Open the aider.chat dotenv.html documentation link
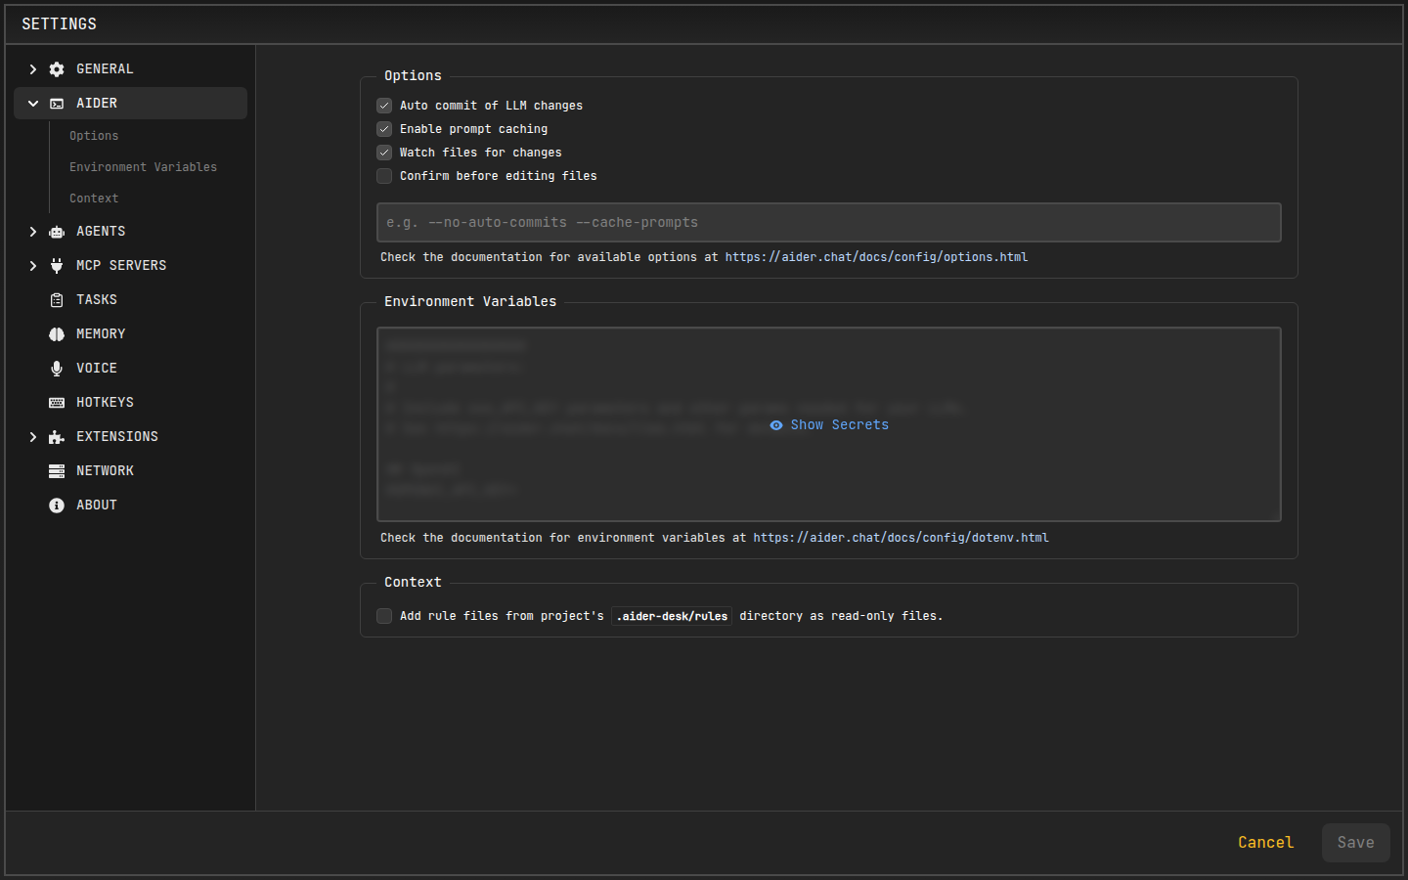The image size is (1408, 880). pyautogui.click(x=901, y=538)
